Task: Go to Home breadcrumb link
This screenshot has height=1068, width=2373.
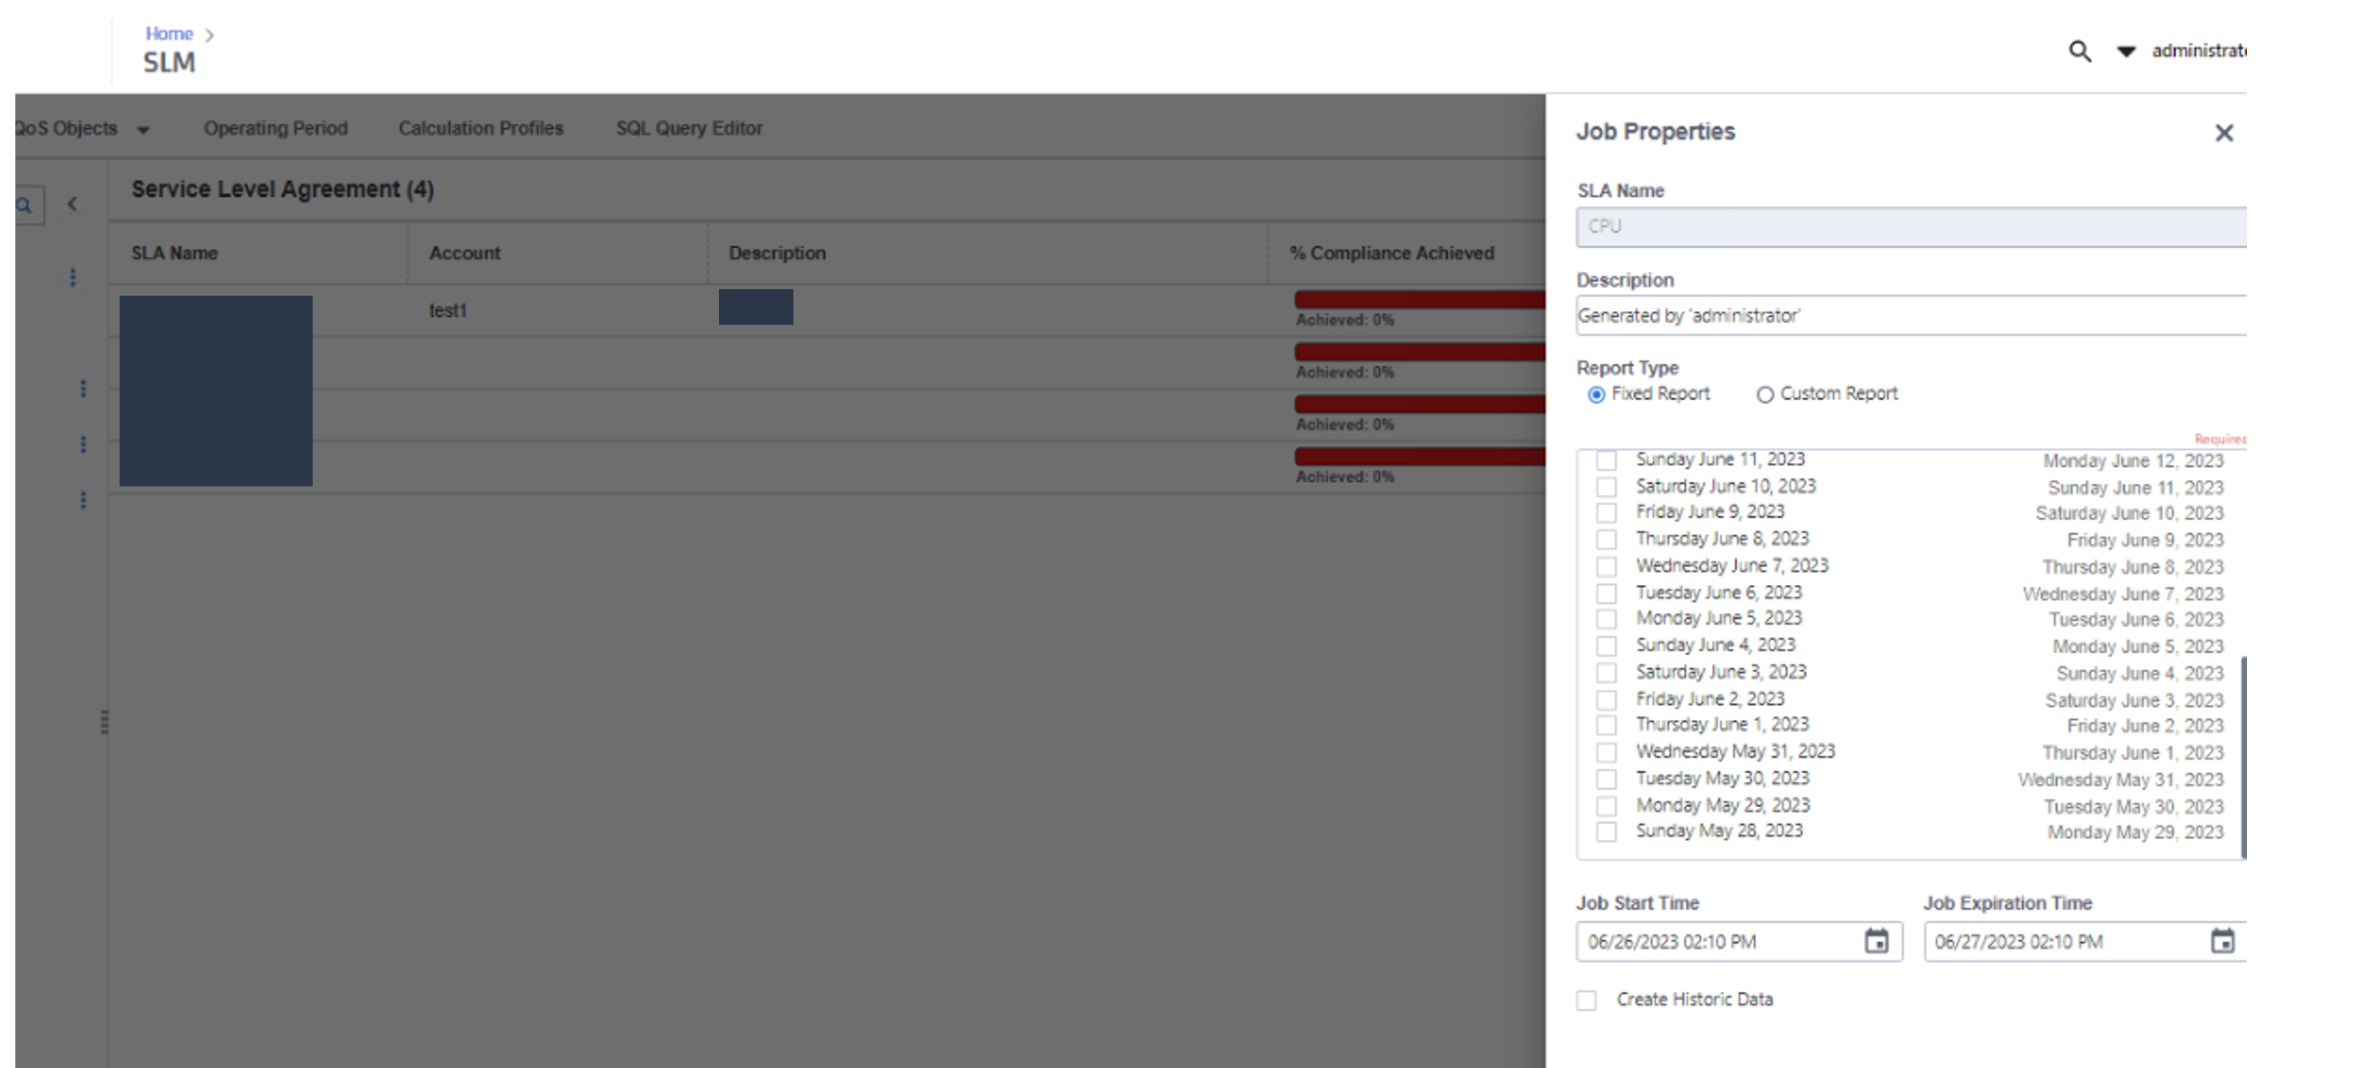Action: 169,34
